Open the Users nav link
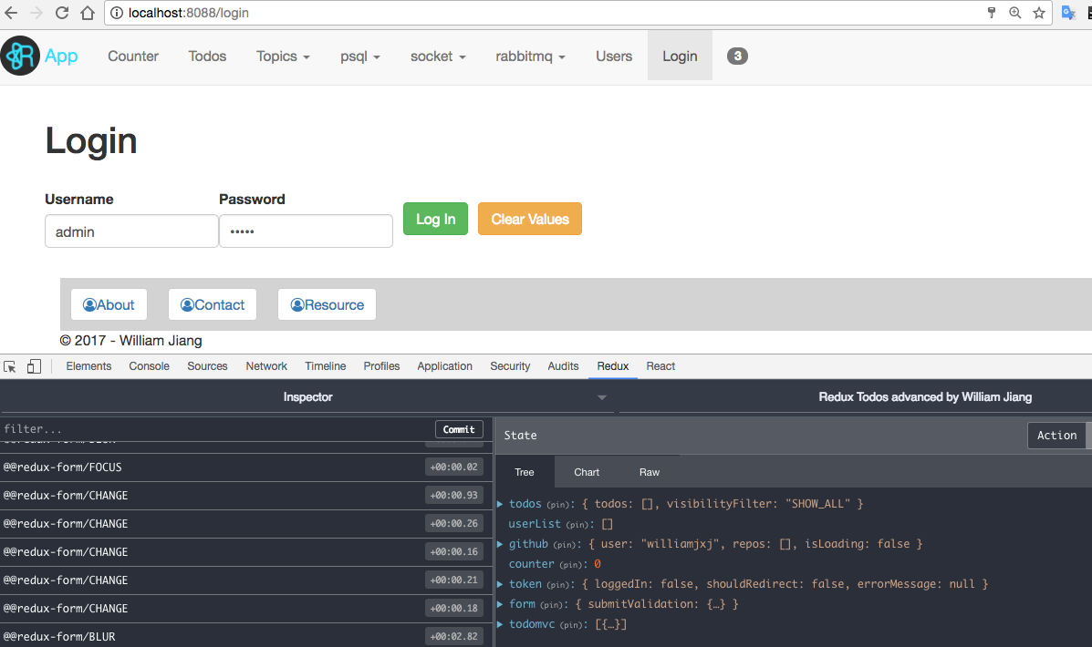 (614, 56)
